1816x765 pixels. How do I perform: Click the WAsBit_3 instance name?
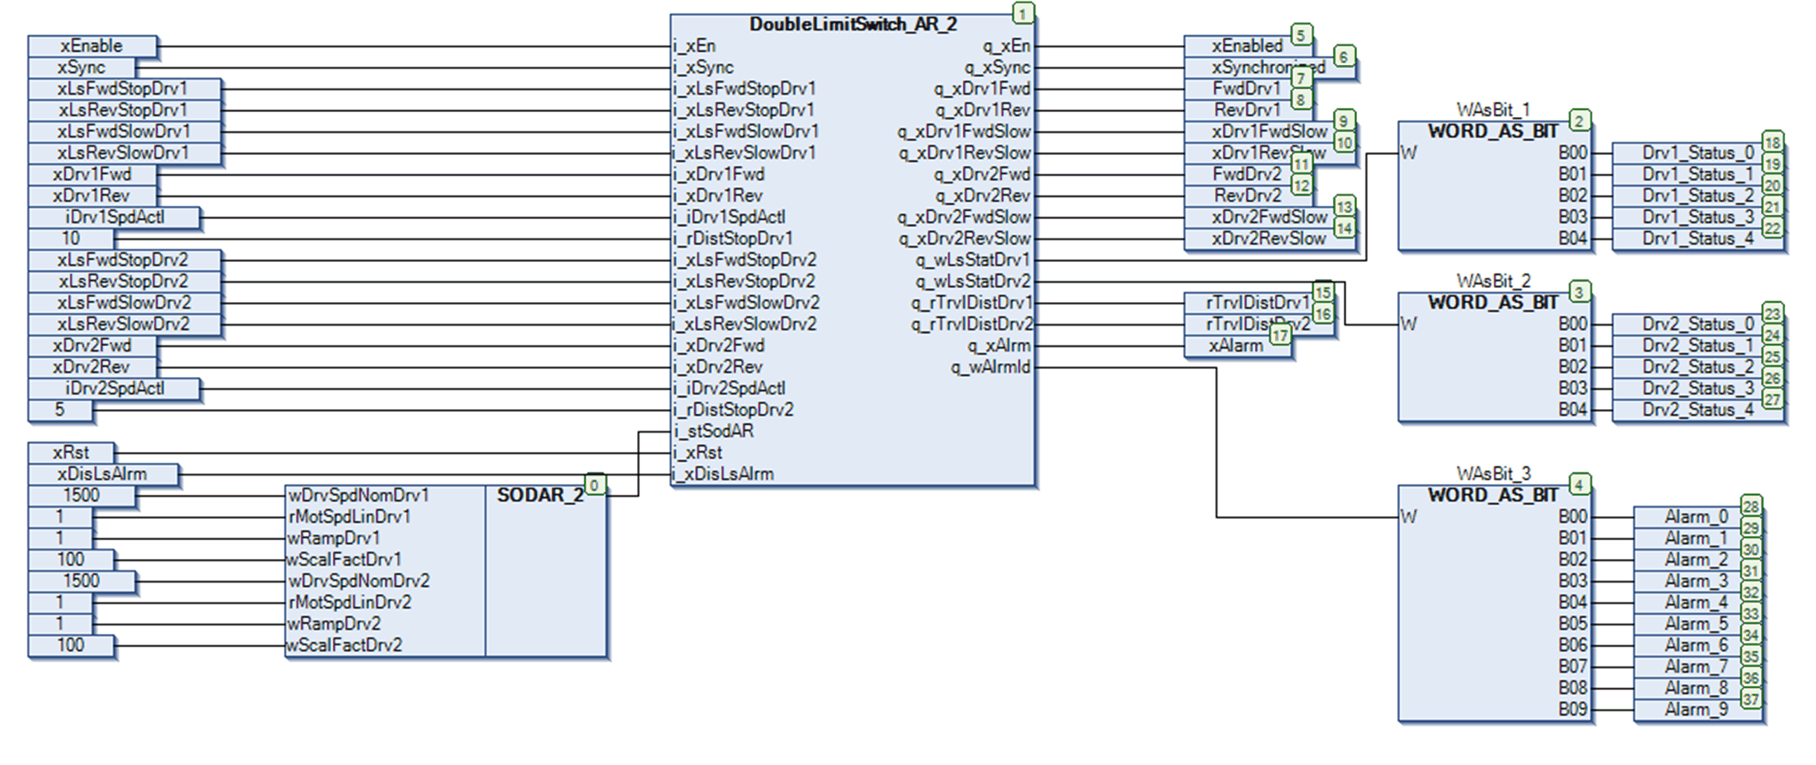coord(1493,474)
